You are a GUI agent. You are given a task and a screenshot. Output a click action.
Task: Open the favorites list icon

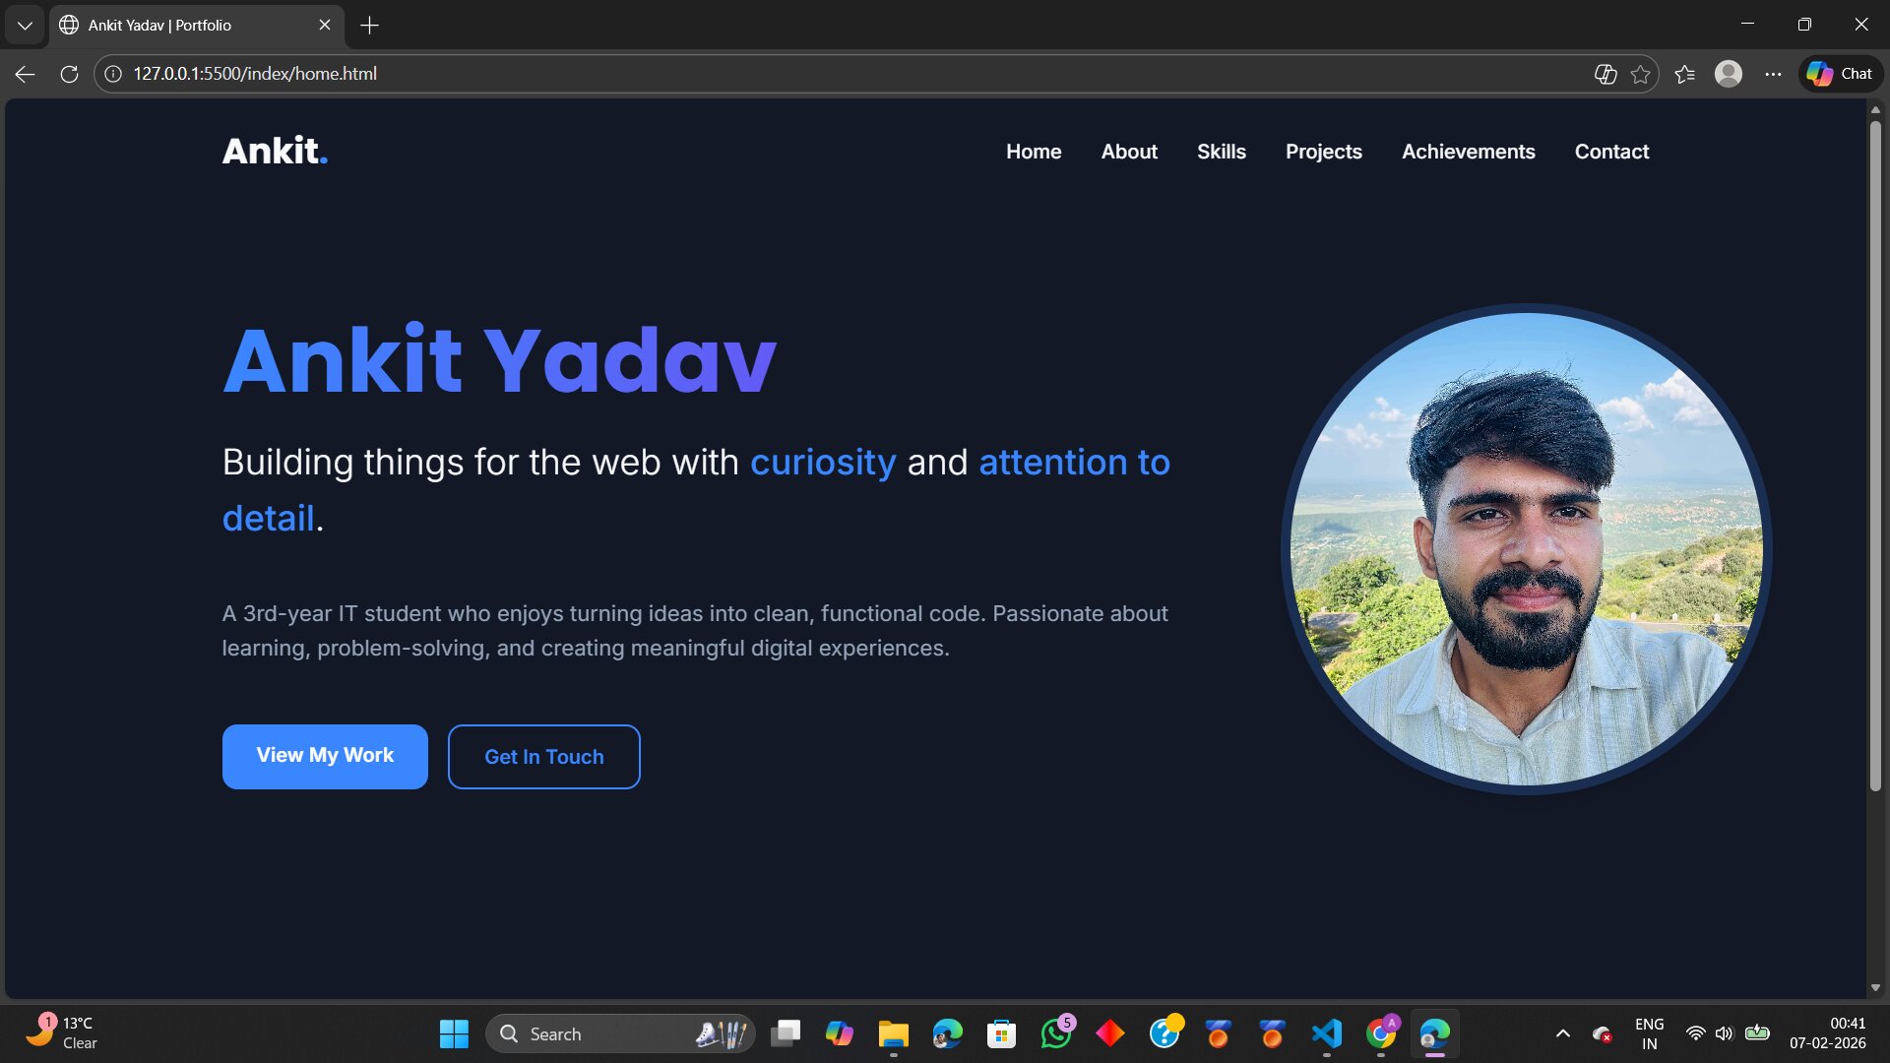click(1684, 74)
